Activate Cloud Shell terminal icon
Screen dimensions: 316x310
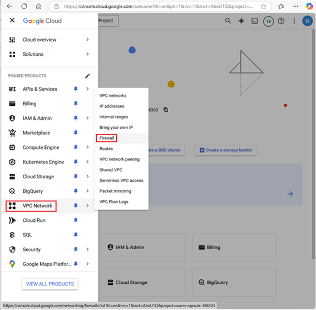(x=255, y=21)
